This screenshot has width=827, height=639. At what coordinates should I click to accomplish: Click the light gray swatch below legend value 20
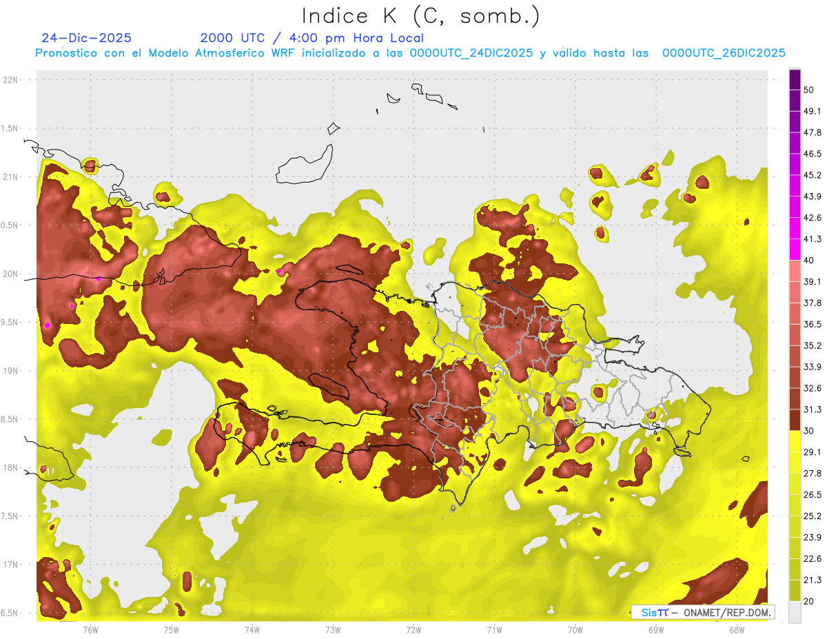coord(795,612)
